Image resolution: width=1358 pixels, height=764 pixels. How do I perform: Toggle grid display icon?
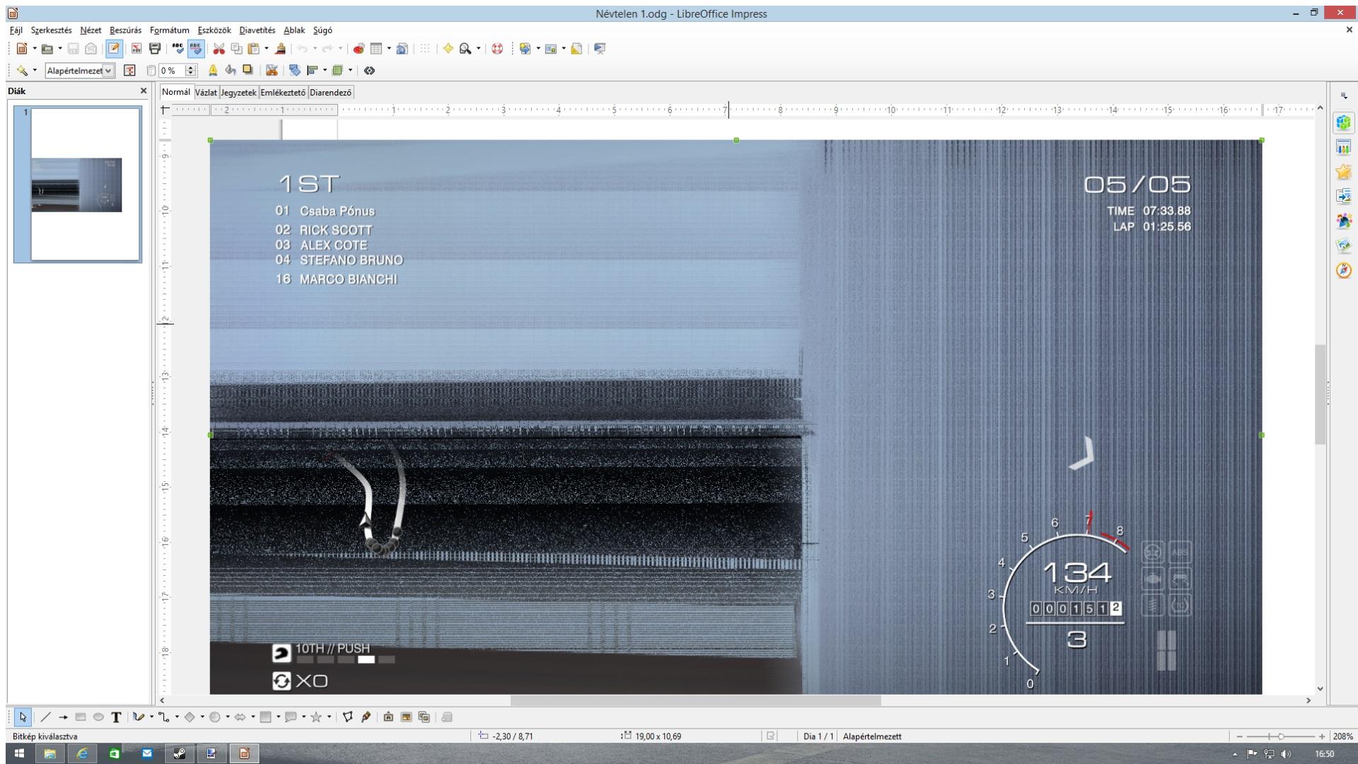click(x=424, y=49)
